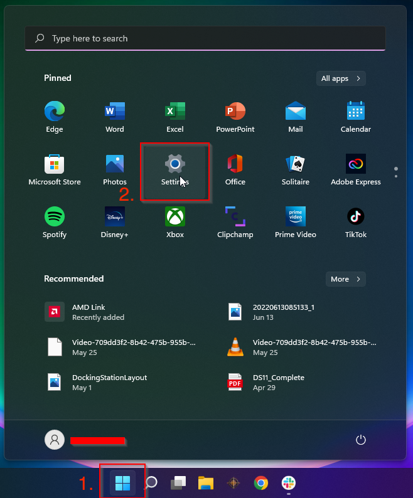The height and width of the screenshot is (498, 413).
Task: Open Slack from the taskbar
Action: (288, 483)
